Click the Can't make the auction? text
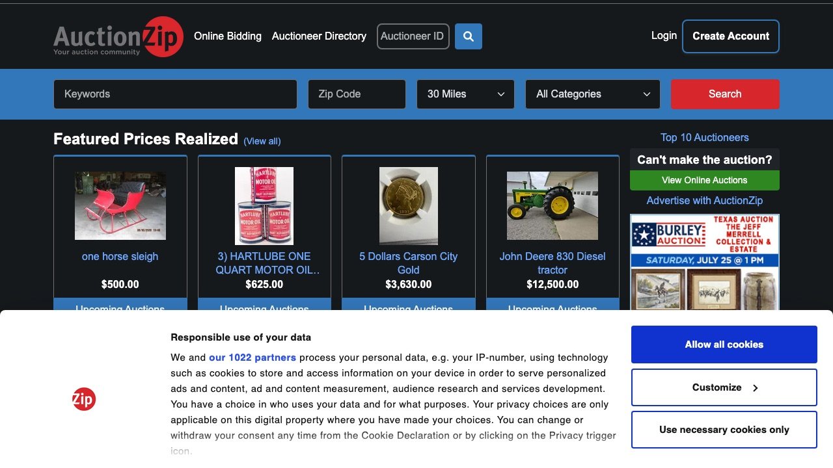The width and height of the screenshot is (833, 468). coord(705,160)
